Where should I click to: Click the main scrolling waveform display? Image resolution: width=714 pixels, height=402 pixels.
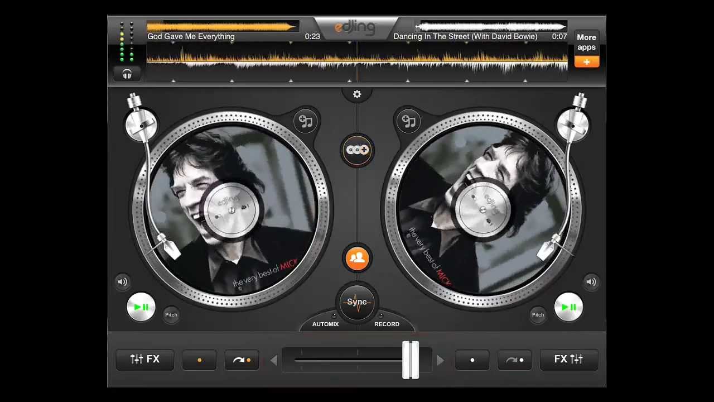(357, 62)
